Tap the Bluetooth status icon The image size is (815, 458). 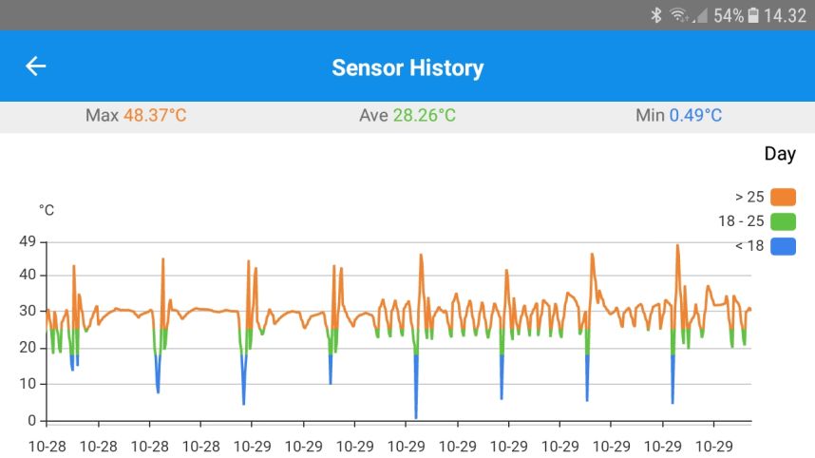pos(655,15)
